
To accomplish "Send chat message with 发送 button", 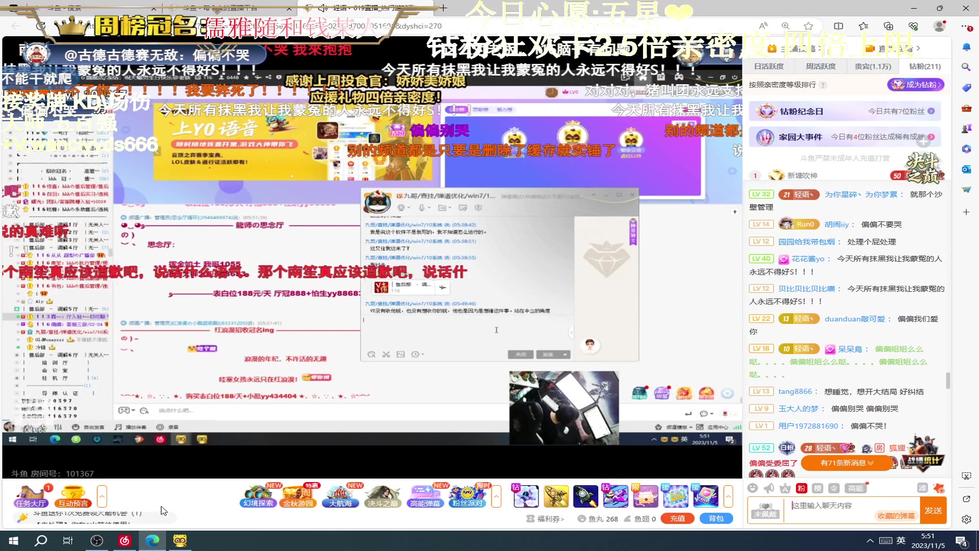I will 933,510.
